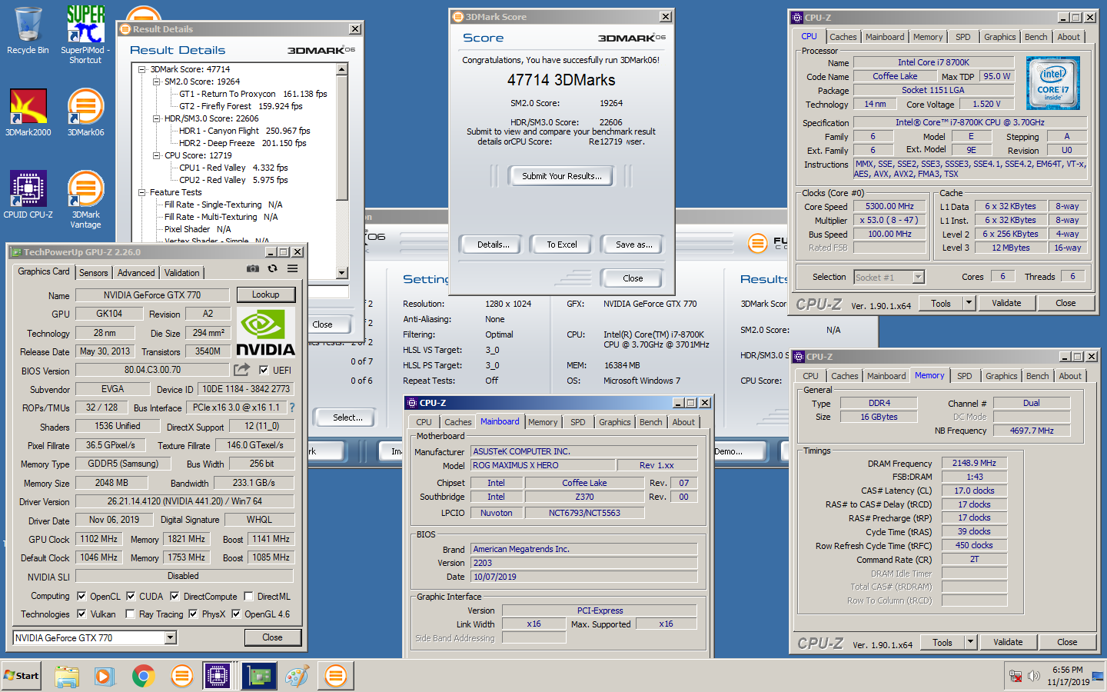Open the Start menu
This screenshot has height=692, width=1107.
click(x=22, y=676)
